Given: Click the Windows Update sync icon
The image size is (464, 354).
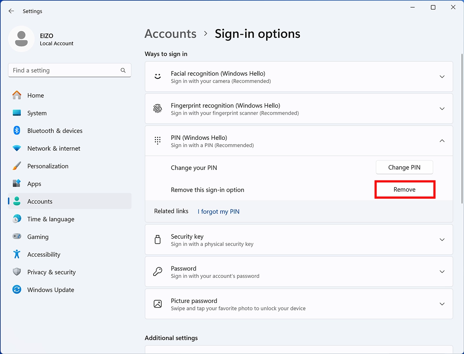Looking at the screenshot, I should (x=17, y=290).
